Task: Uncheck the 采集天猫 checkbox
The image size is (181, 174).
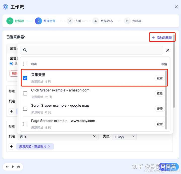Action: 25,78
